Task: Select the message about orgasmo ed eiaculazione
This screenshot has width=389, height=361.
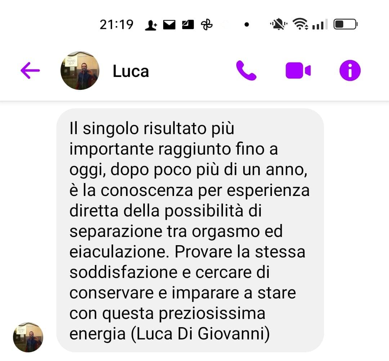Action: [x=190, y=230]
